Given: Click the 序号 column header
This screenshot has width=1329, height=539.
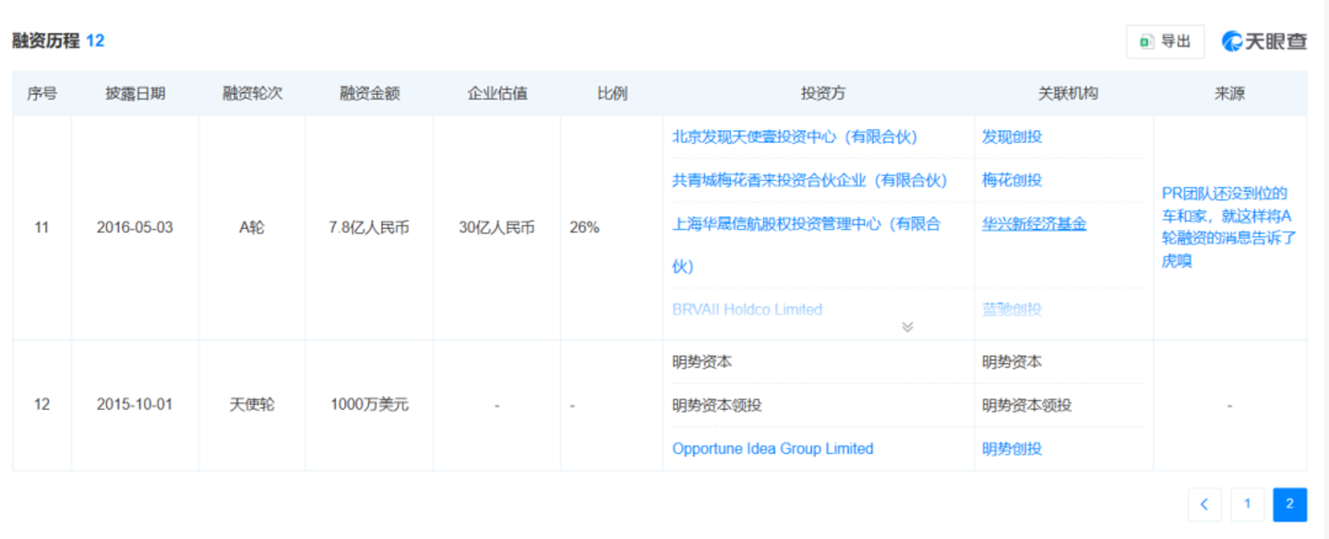Looking at the screenshot, I should pyautogui.click(x=42, y=93).
